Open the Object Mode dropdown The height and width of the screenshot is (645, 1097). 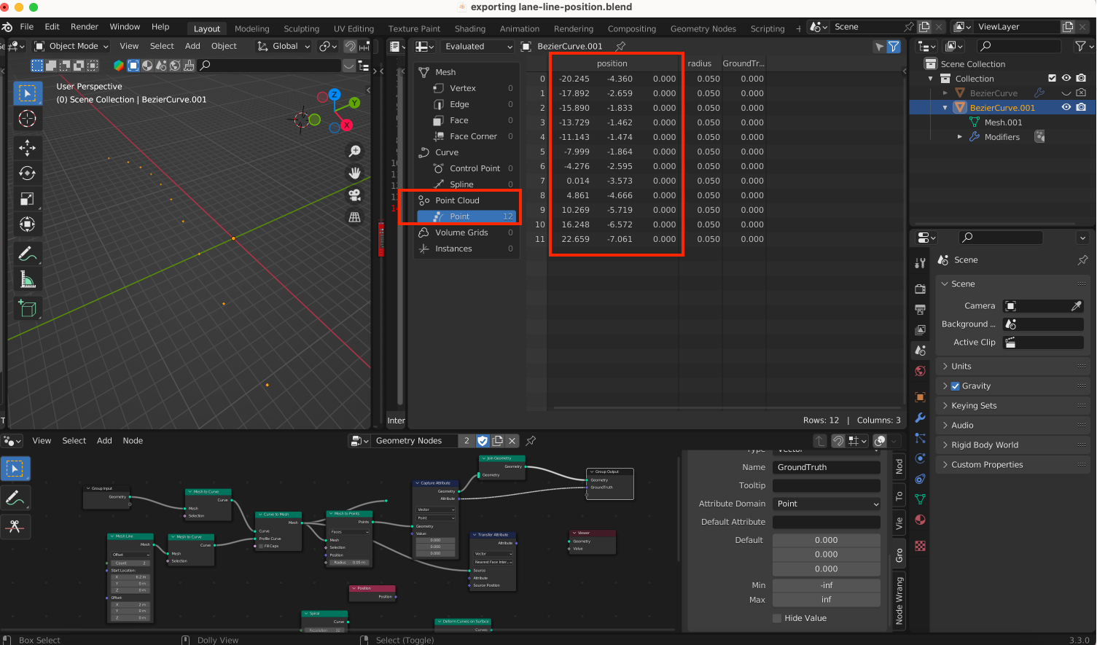tap(73, 46)
